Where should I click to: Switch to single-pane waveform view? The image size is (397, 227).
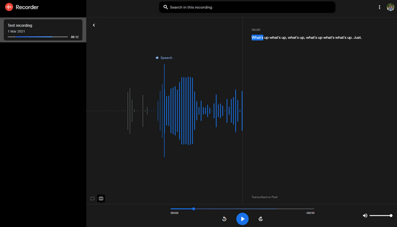pos(92,198)
